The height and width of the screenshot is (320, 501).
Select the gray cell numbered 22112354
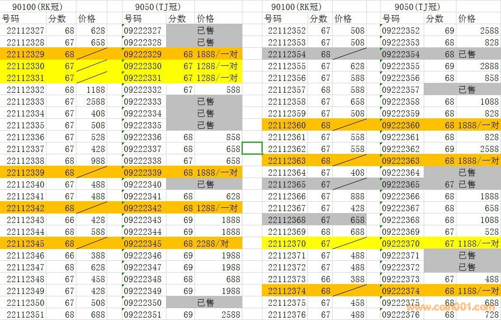point(287,54)
